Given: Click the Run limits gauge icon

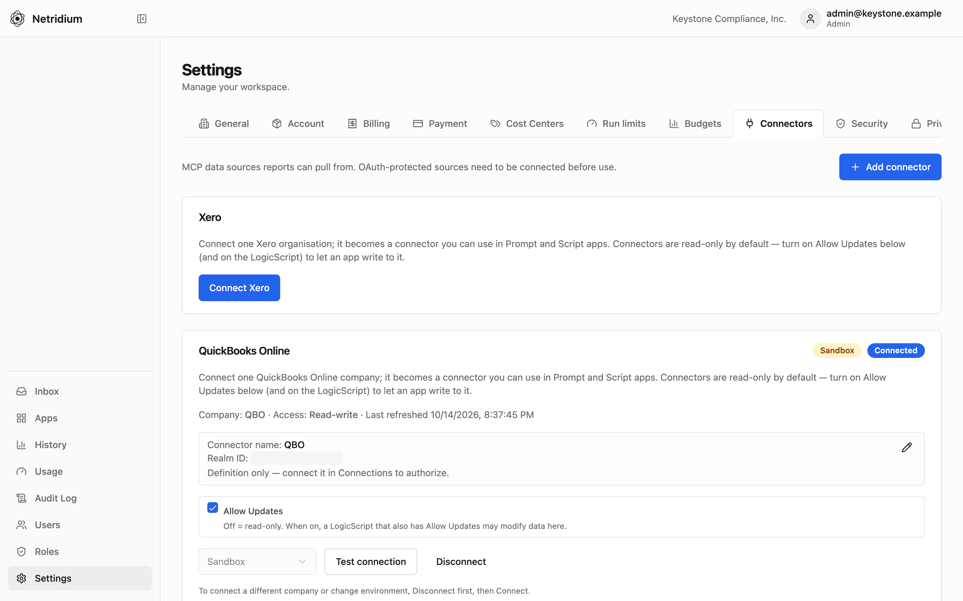Looking at the screenshot, I should pos(592,124).
